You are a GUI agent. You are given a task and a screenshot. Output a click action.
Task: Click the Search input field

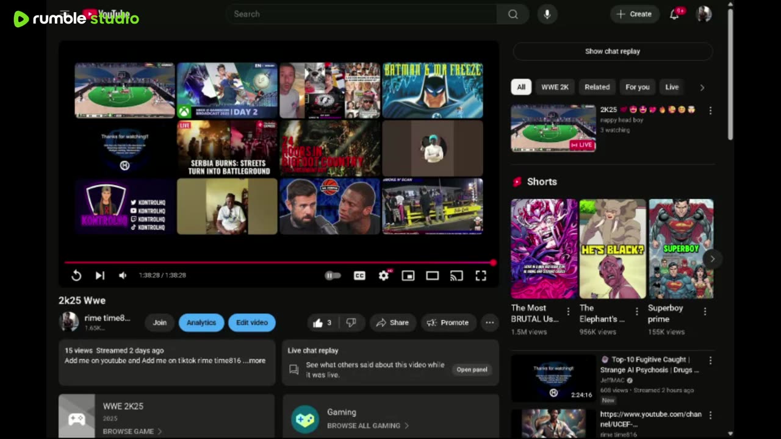(361, 14)
